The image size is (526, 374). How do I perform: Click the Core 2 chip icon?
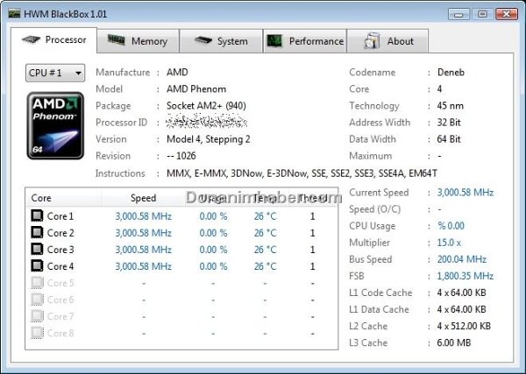tap(37, 232)
